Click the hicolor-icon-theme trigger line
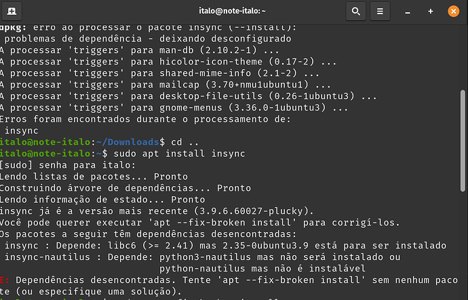The width and height of the screenshot is (468, 300). click(168, 62)
